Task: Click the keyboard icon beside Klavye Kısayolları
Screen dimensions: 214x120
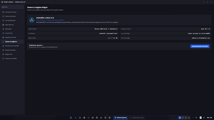Action: [3, 50]
